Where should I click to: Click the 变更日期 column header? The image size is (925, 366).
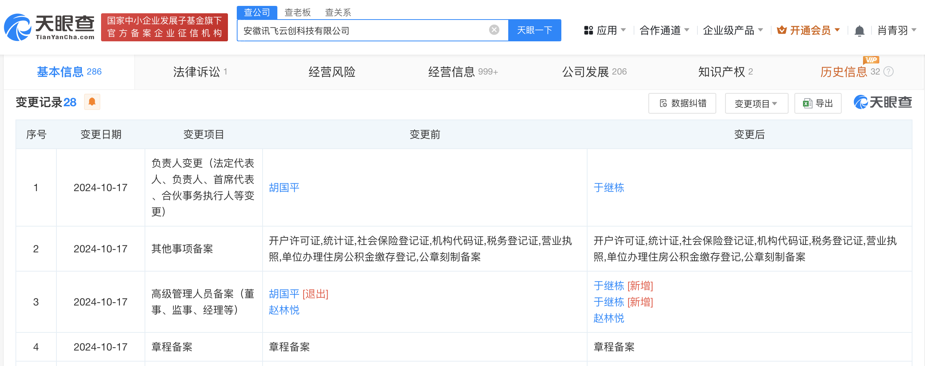click(x=101, y=134)
